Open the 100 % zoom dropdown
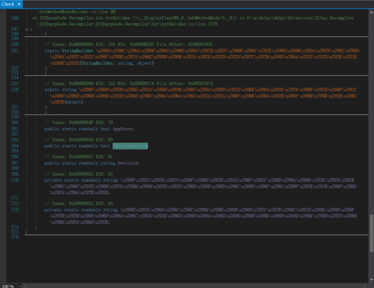The width and height of the screenshot is (374, 288). [x=20, y=286]
